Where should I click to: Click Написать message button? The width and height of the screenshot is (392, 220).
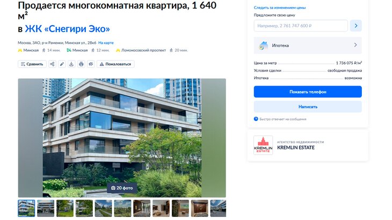click(x=308, y=107)
